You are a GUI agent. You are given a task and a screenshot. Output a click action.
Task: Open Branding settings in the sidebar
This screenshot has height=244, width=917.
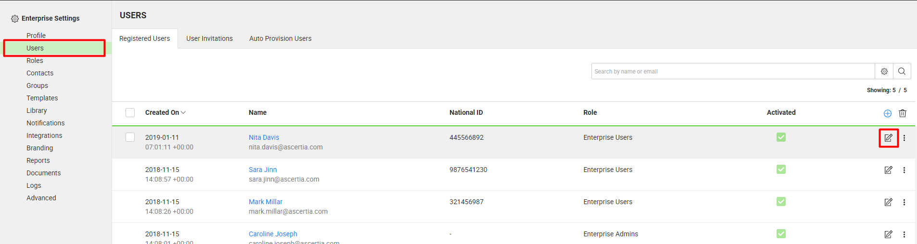[x=39, y=148]
